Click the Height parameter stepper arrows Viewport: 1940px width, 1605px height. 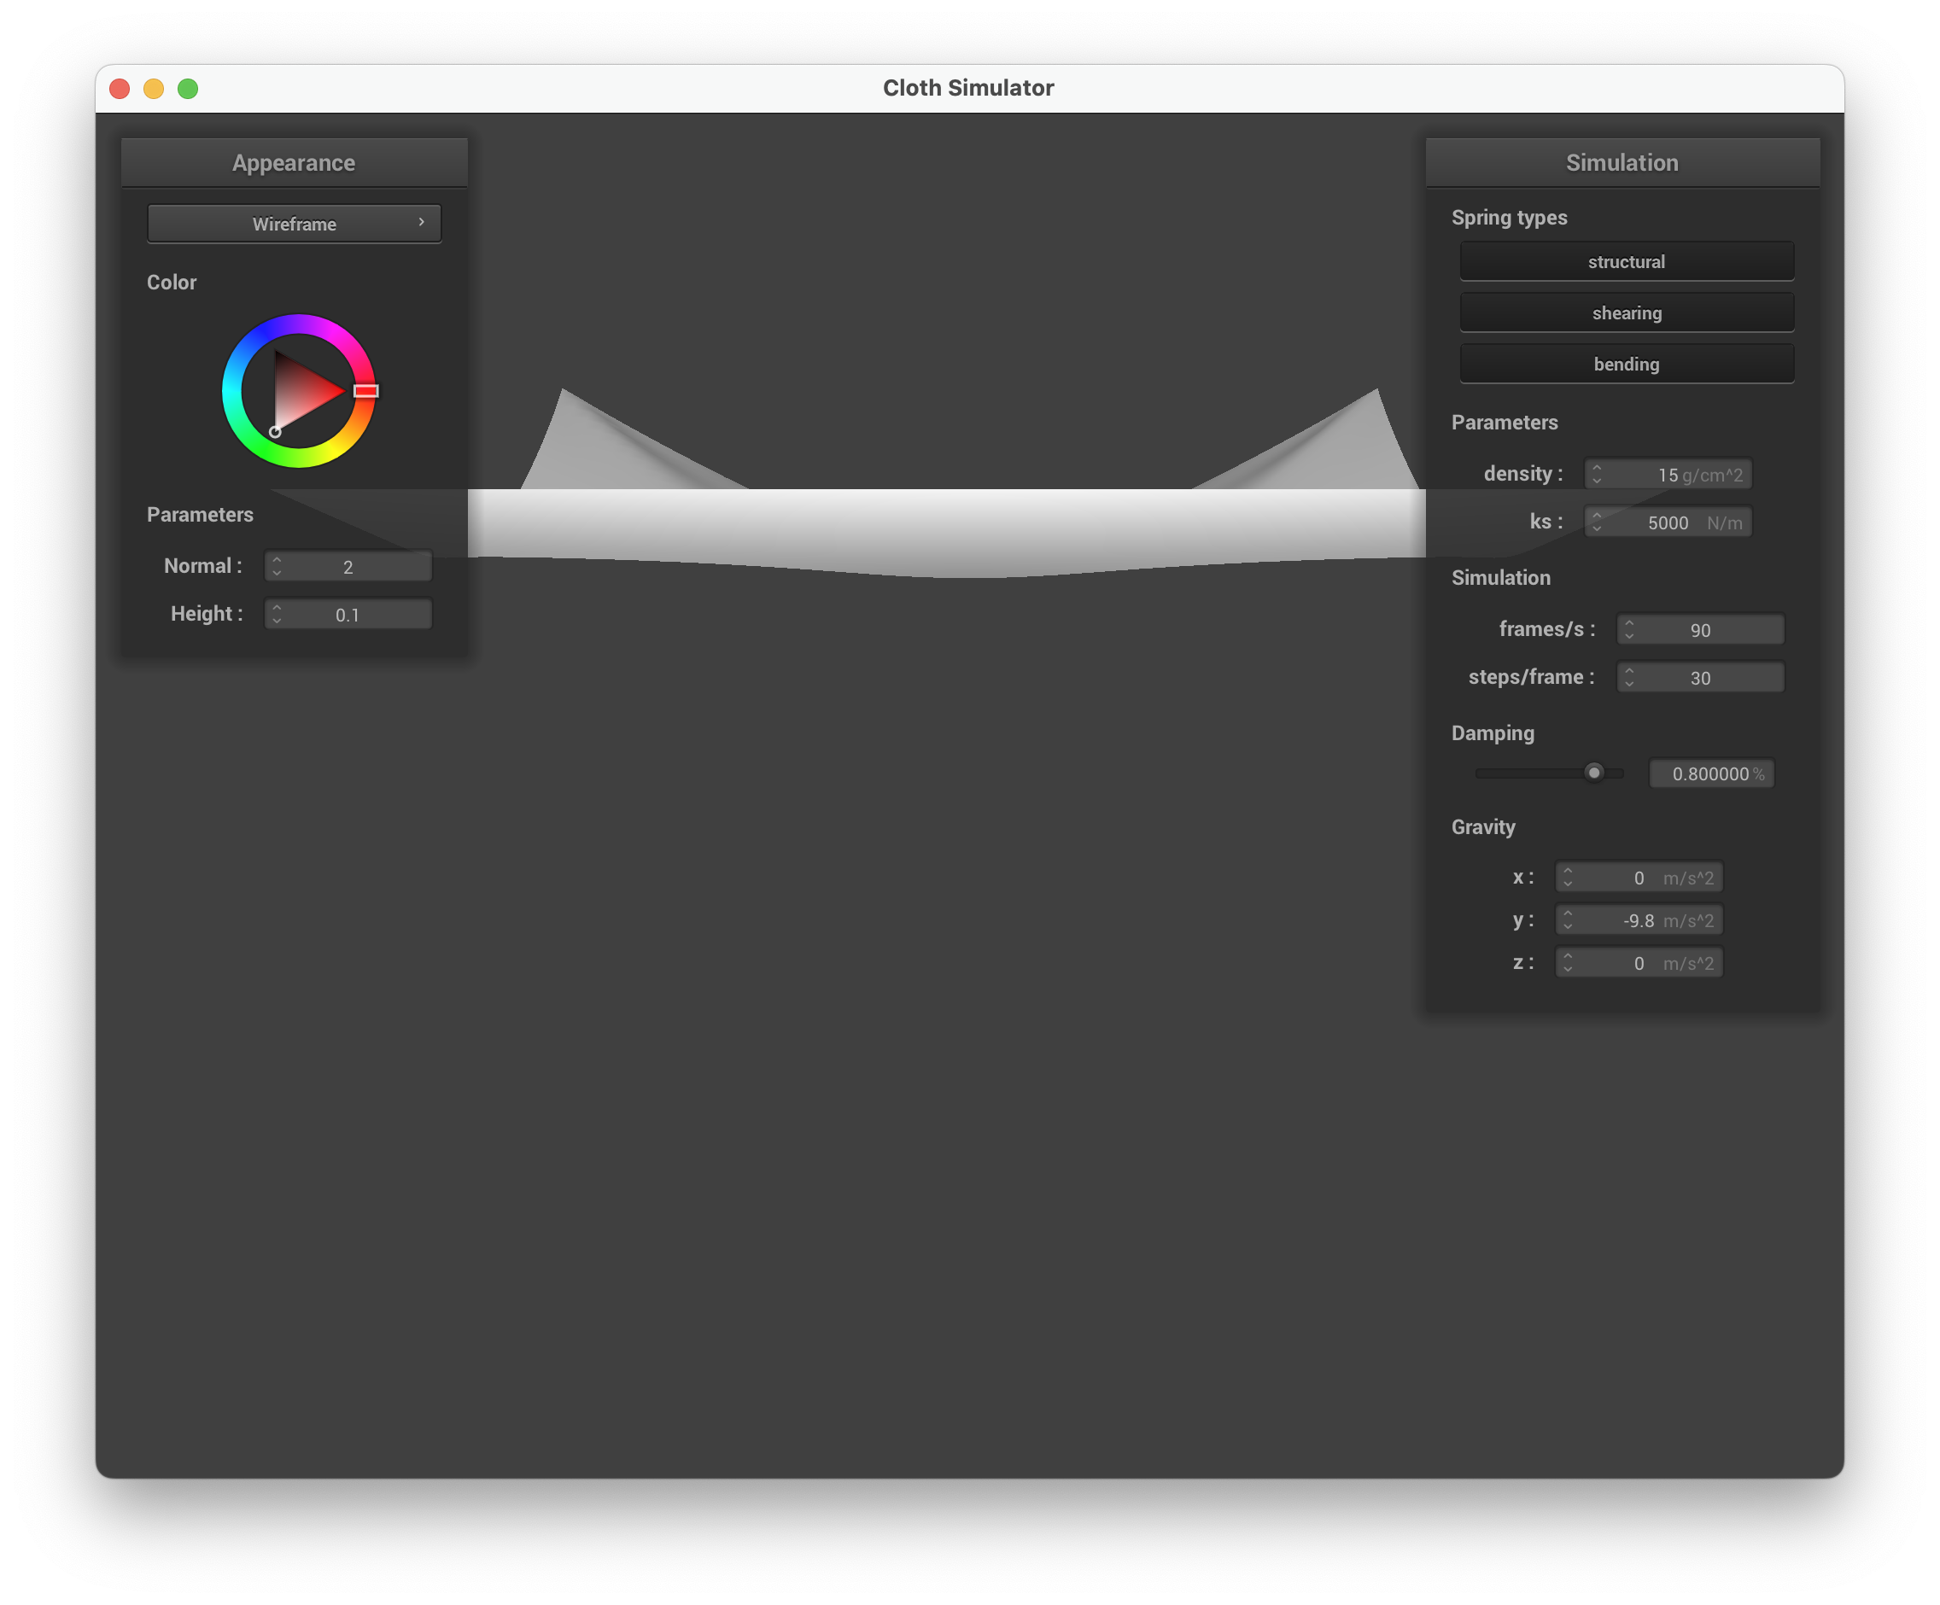tap(276, 615)
